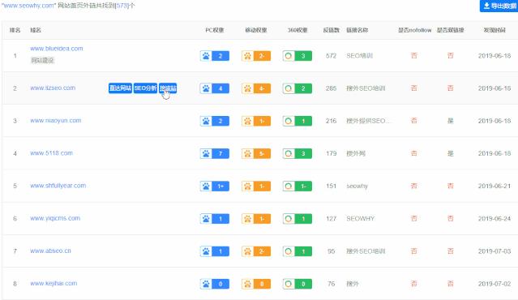Open the www.blueidea.com domain link
This screenshot has height=300, width=518.
click(57, 49)
